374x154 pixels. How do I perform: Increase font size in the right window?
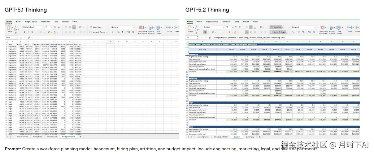(x=236, y=27)
